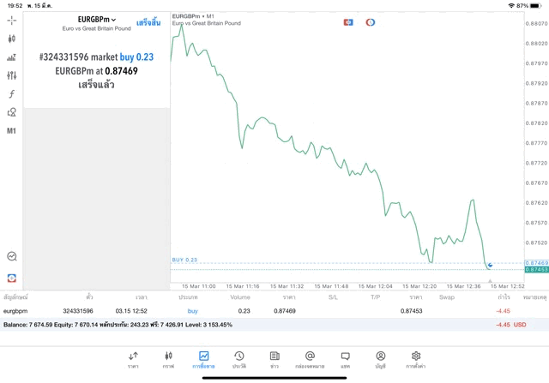
Task: Open the mailbox at-sign tab
Action: 310,360
